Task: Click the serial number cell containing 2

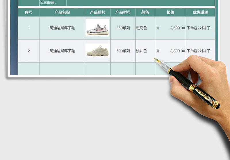Action: 29,51
